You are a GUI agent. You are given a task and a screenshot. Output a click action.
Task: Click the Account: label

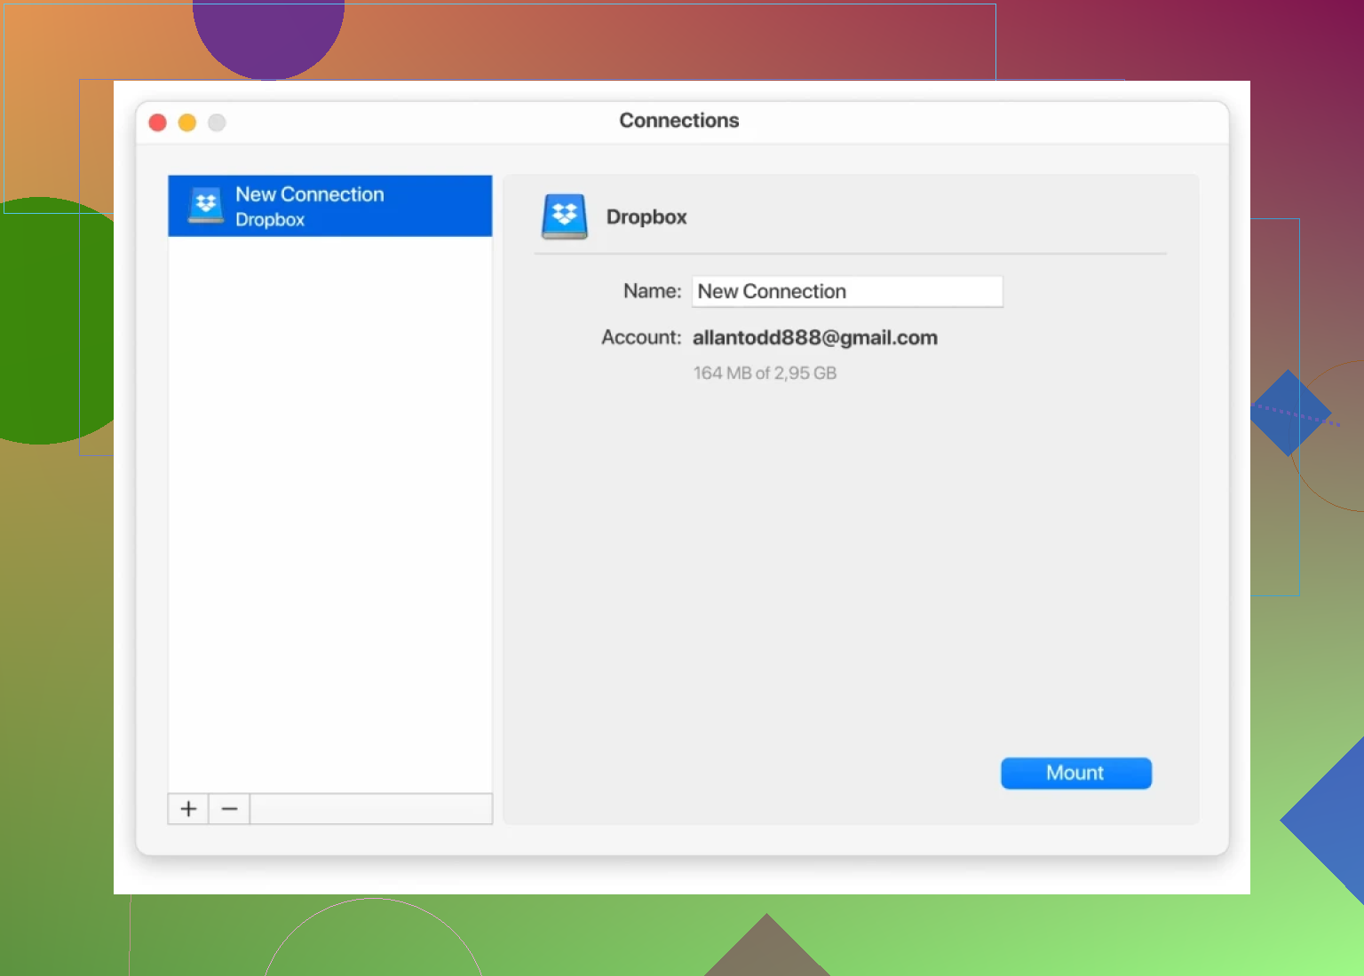(641, 337)
